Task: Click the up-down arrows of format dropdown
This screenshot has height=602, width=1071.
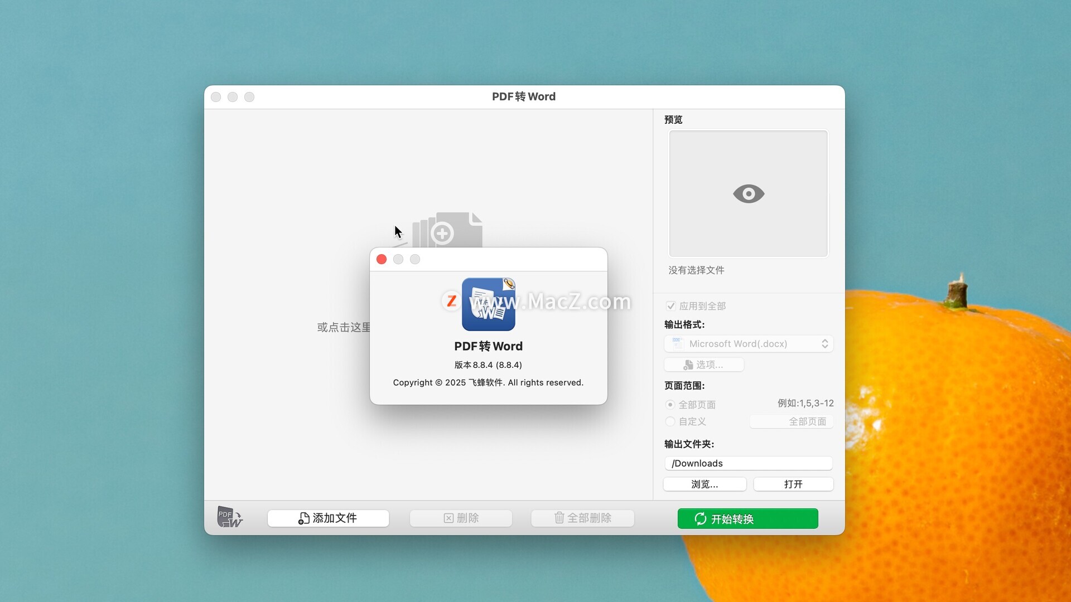Action: [x=824, y=344]
